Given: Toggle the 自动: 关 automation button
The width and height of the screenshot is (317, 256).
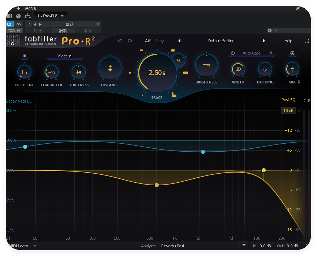Looking at the screenshot, I should [x=14, y=31].
